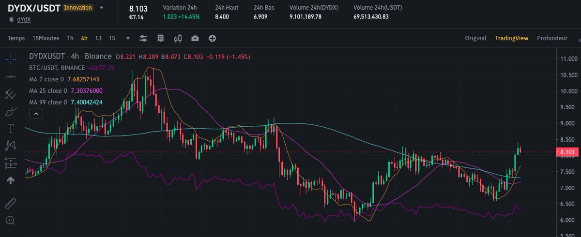The height and width of the screenshot is (237, 581).
Task: Click the DYDX/USDT pair title
Action: click(33, 8)
